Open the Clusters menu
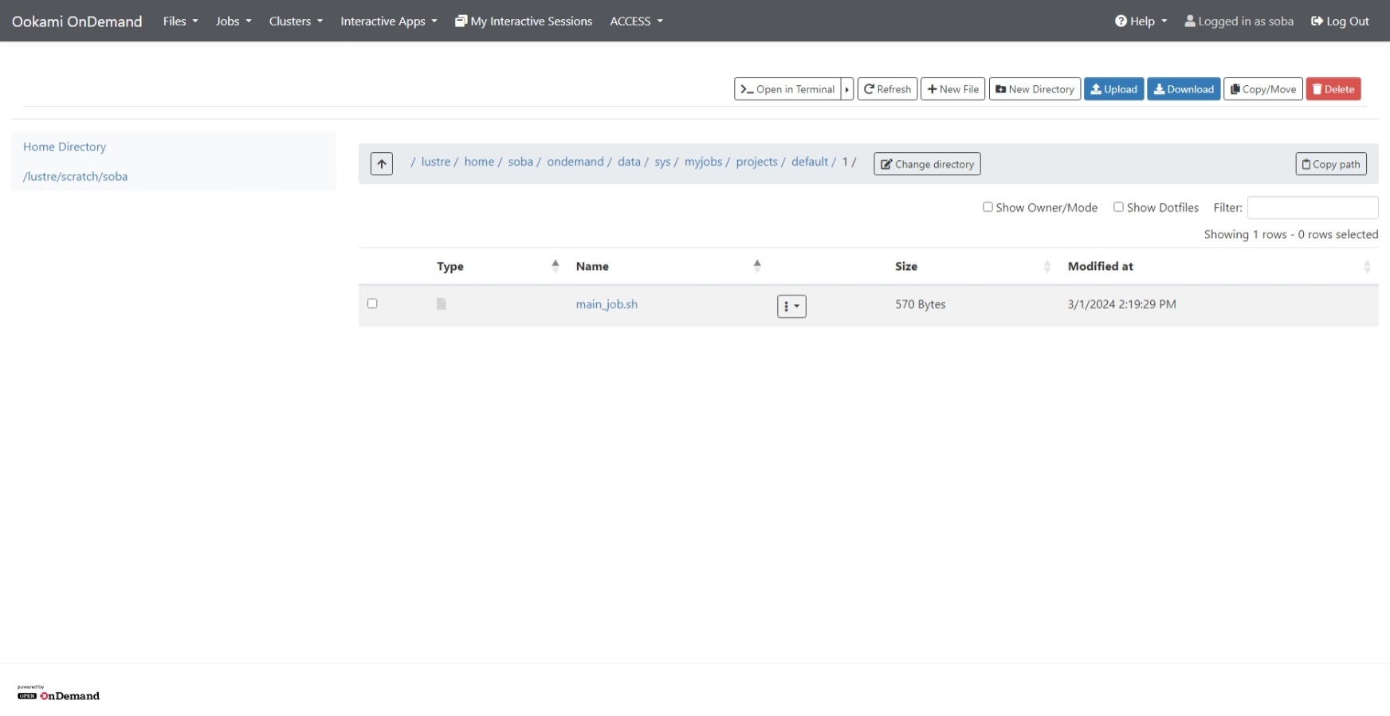The image size is (1390, 716). 295,22
